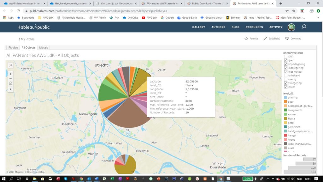The height and width of the screenshot is (182, 323).
Task: Click the map search magnifier icon
Action: tap(10, 65)
